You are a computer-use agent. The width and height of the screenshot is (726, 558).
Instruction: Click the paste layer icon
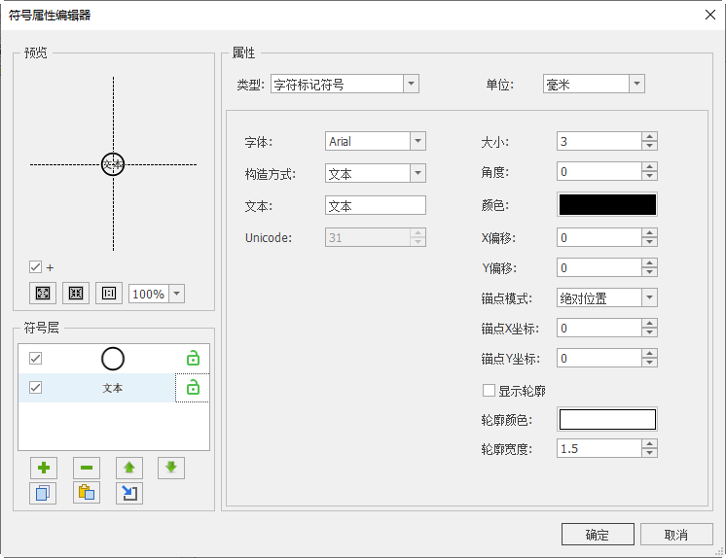click(x=87, y=493)
